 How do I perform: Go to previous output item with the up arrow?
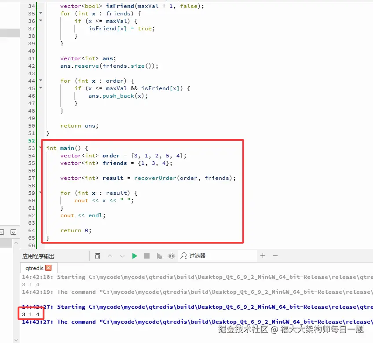point(110,256)
